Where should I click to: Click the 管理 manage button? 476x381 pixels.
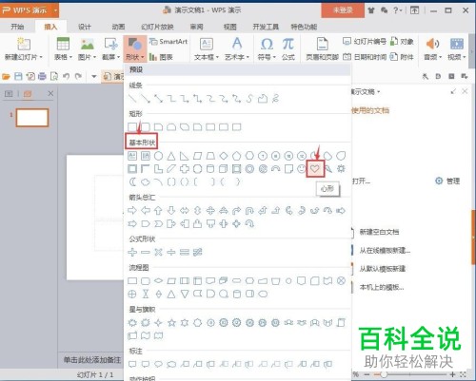pos(447,181)
